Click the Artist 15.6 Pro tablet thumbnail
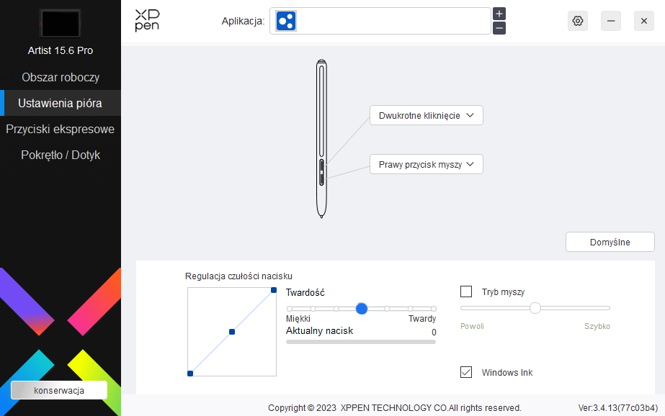 pyautogui.click(x=61, y=24)
